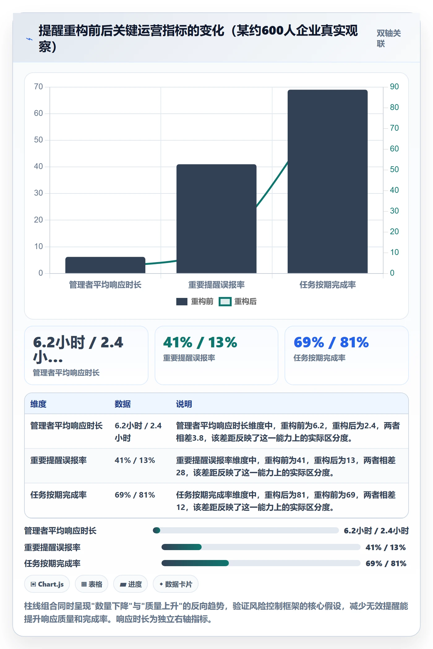Viewport: 433px width, 649px height.
Task: Click the 数据卡片 tag
Action: (x=175, y=584)
